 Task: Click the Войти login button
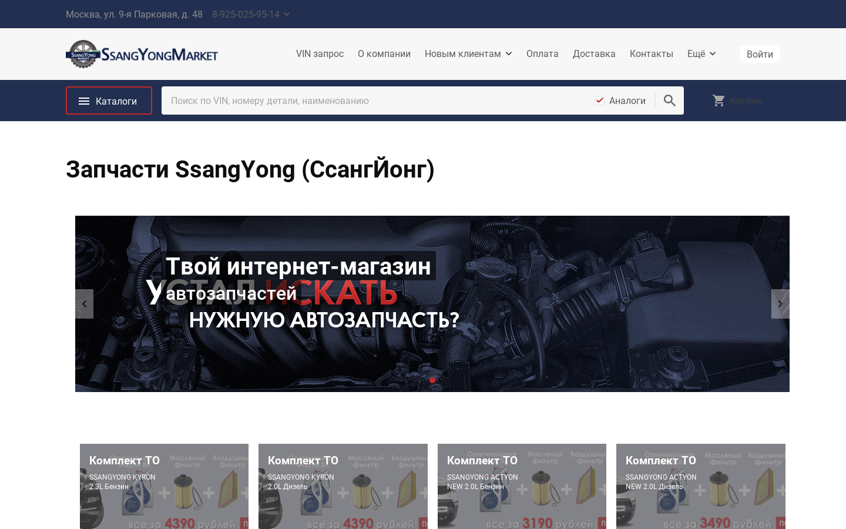tap(760, 54)
